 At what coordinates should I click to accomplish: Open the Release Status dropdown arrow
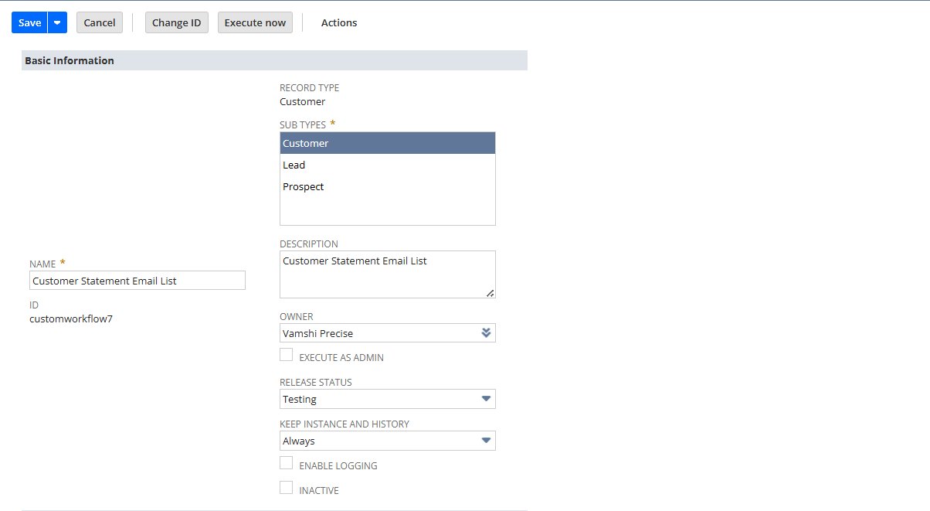(487, 399)
